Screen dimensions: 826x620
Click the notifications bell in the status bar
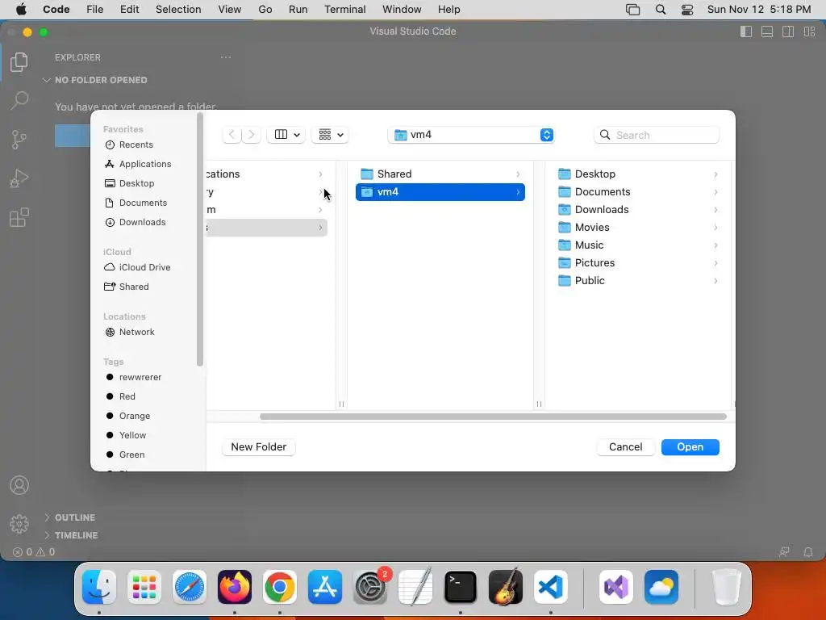coord(807,552)
